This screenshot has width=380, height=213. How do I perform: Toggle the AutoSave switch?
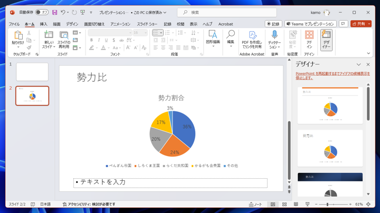(x=42, y=12)
